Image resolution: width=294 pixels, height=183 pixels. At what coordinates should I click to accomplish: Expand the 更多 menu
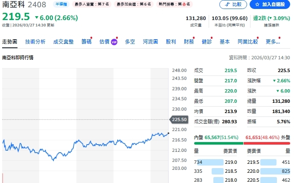272,42
